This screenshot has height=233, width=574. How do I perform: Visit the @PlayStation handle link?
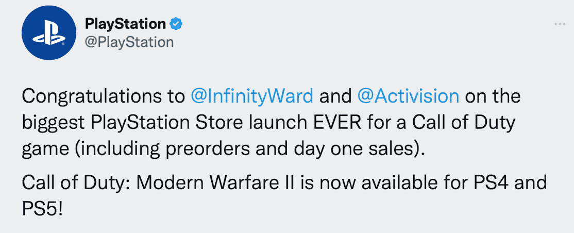point(129,42)
